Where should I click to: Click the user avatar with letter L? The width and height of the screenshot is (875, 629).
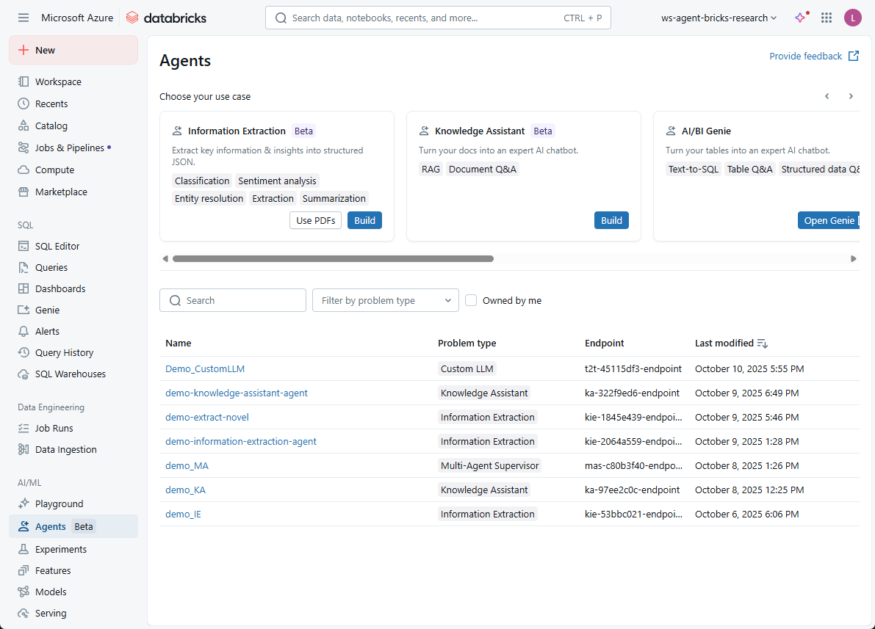click(x=852, y=18)
